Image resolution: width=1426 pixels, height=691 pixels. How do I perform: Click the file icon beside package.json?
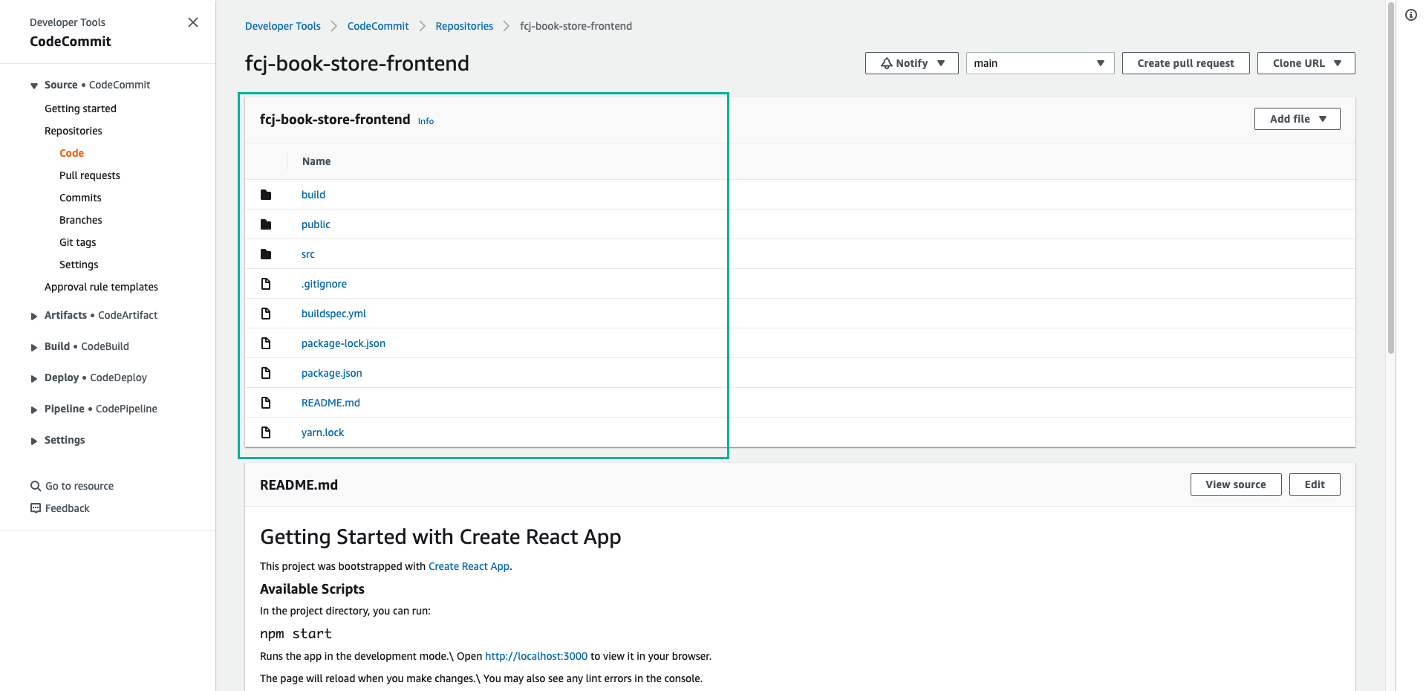coord(266,373)
